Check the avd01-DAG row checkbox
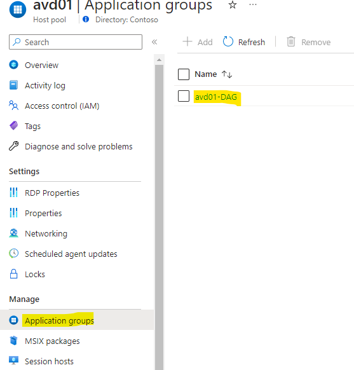Viewport: 354px width, 370px height. [x=184, y=96]
